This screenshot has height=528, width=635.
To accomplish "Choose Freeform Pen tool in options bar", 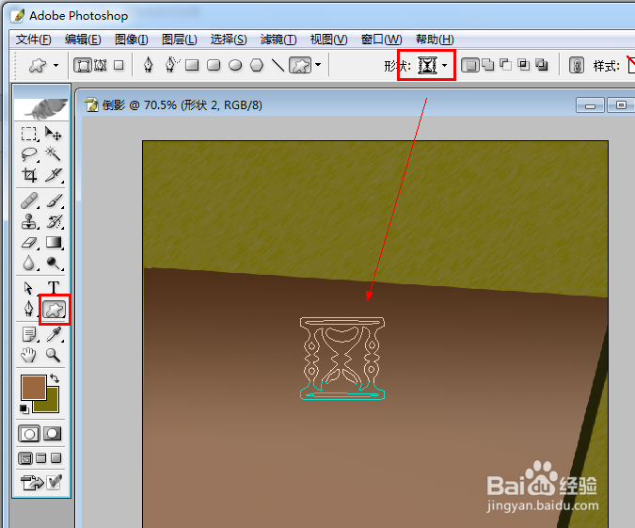I will click(x=171, y=65).
